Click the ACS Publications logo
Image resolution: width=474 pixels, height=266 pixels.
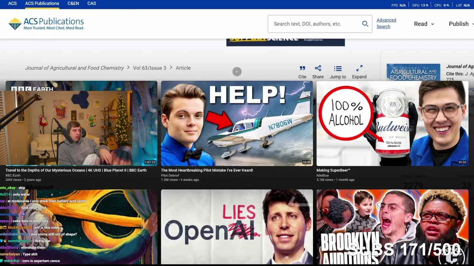[x=46, y=24]
